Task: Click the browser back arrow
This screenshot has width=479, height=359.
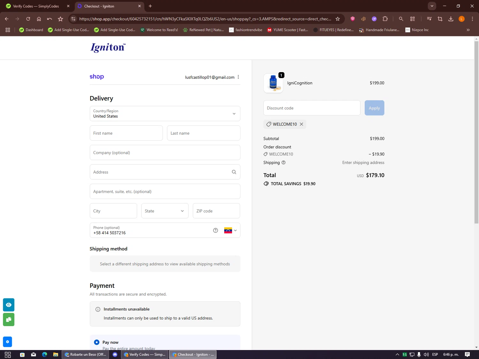Action: pyautogui.click(x=7, y=19)
